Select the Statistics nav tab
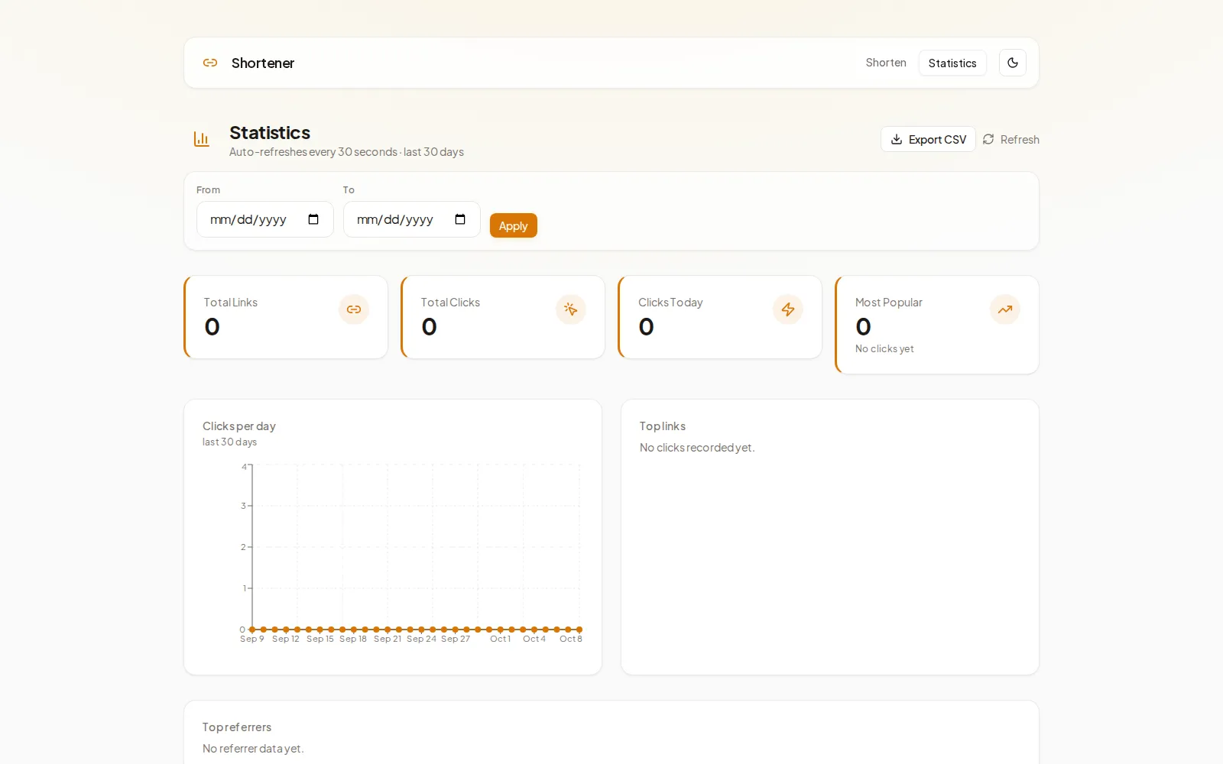The image size is (1223, 764). pos(952,63)
